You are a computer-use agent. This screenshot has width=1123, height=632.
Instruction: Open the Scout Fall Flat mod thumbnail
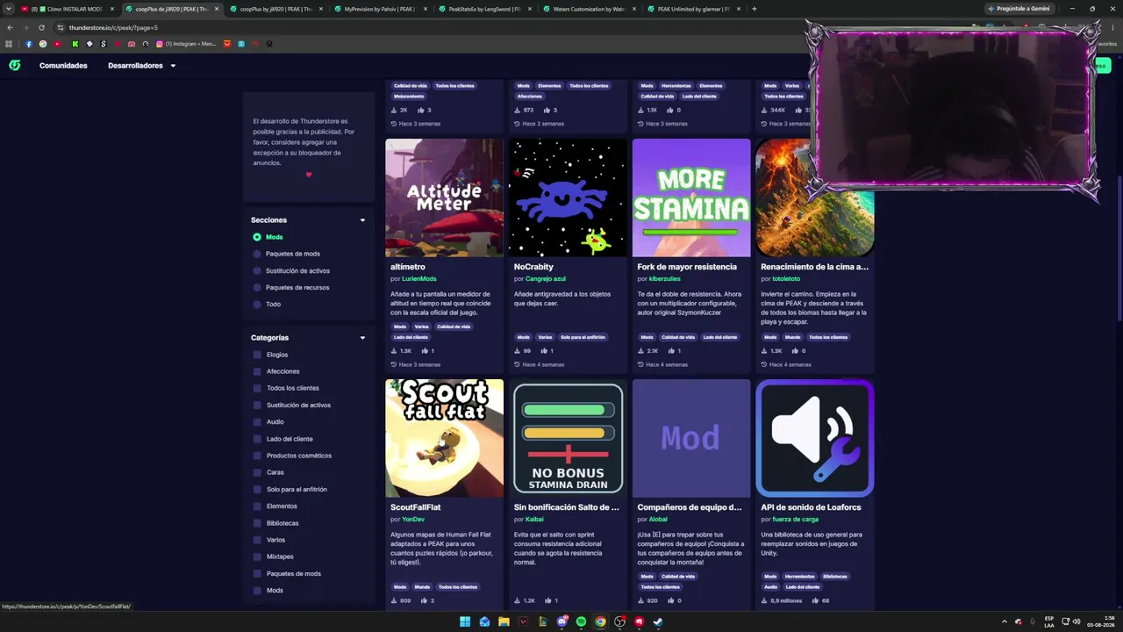pos(445,438)
